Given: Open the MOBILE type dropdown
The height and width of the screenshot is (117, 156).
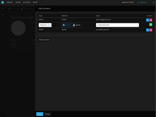Looking at the screenshot, I should point(45,25).
